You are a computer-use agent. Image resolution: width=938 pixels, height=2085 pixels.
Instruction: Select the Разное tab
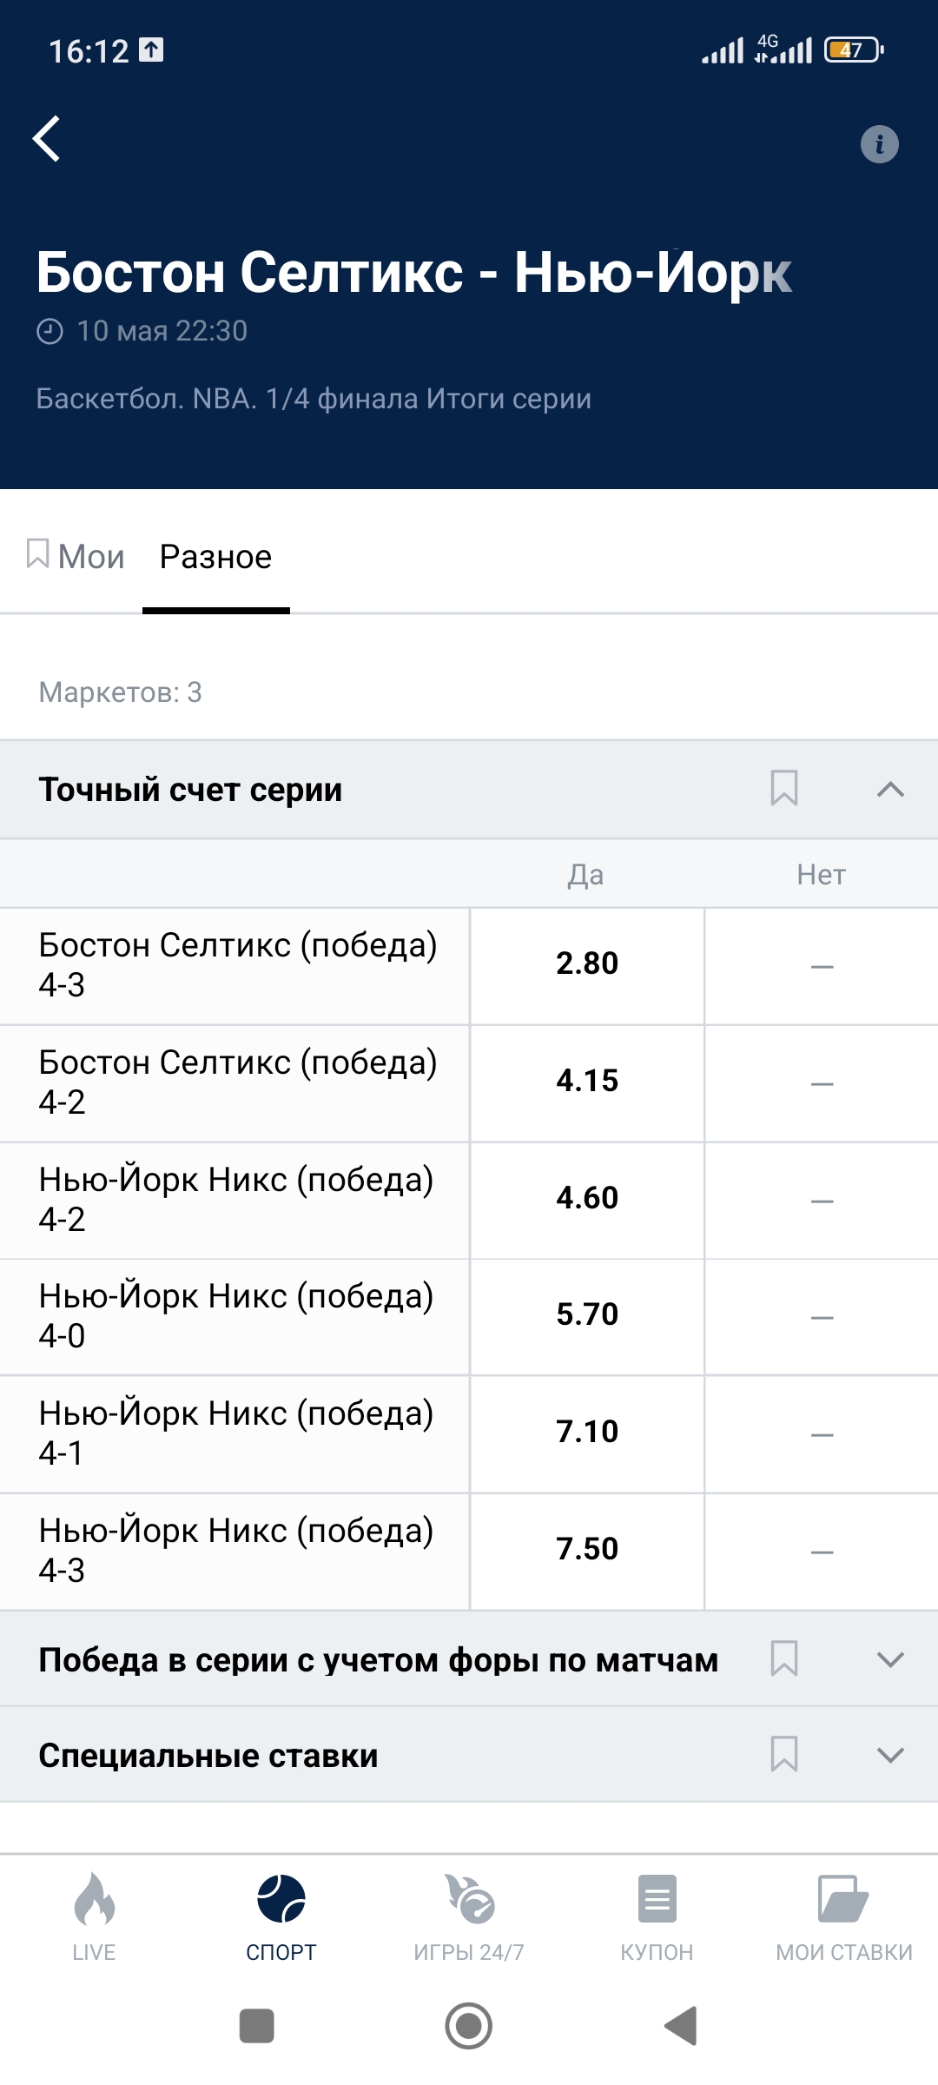[215, 557]
